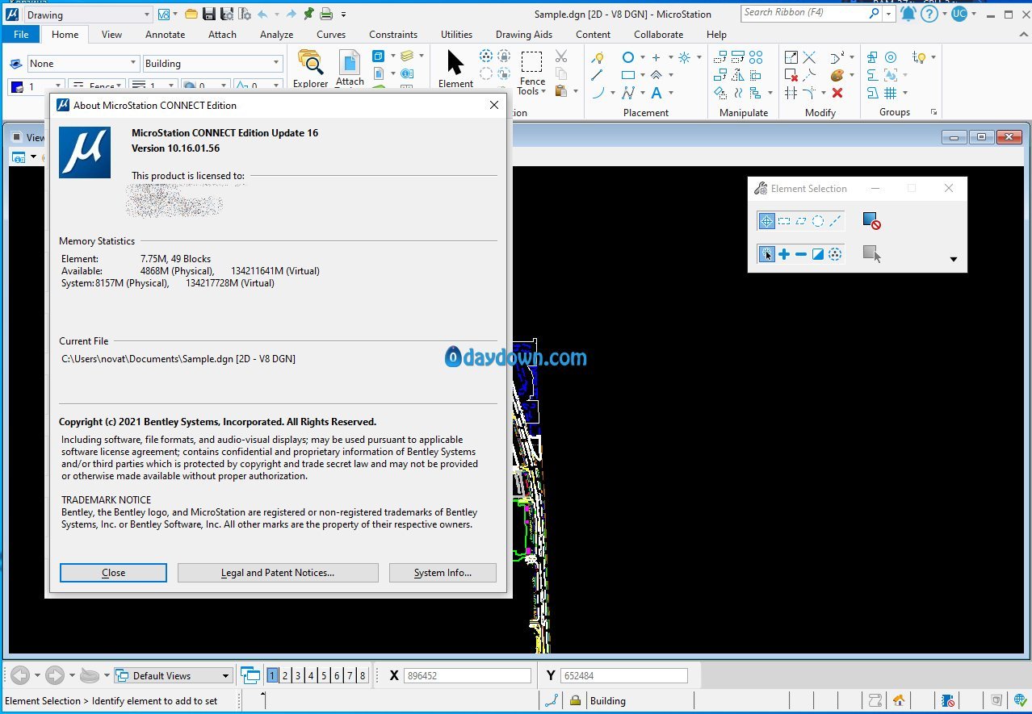Open file using the folder icon
The height and width of the screenshot is (714, 1032).
click(x=191, y=14)
